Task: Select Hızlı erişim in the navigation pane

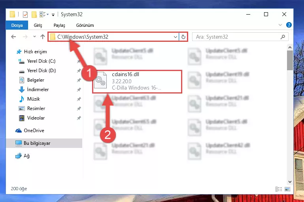Action: [x=35, y=52]
